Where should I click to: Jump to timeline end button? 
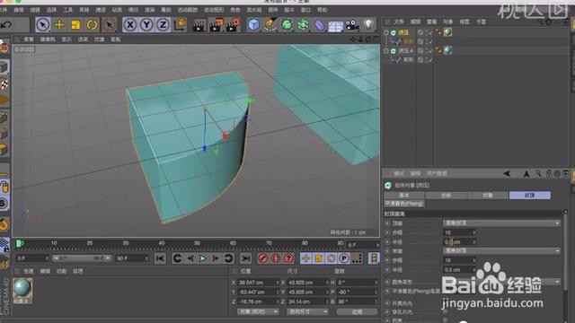tap(245, 258)
